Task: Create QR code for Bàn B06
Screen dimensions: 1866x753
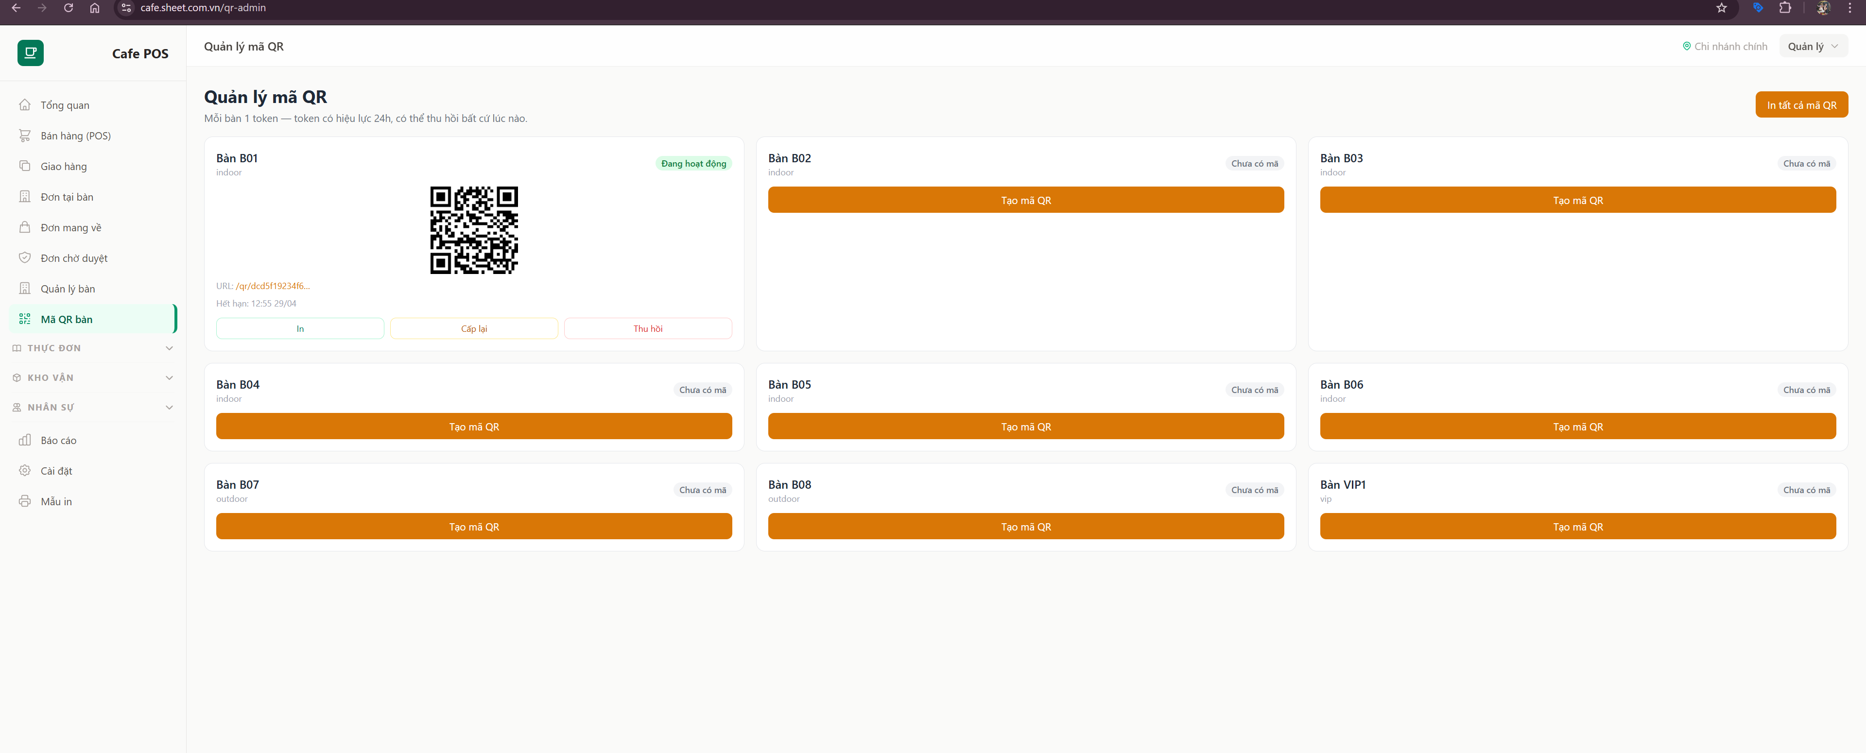Action: point(1578,426)
